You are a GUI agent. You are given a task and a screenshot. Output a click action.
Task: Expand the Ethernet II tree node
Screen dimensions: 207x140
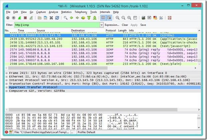[6, 77]
